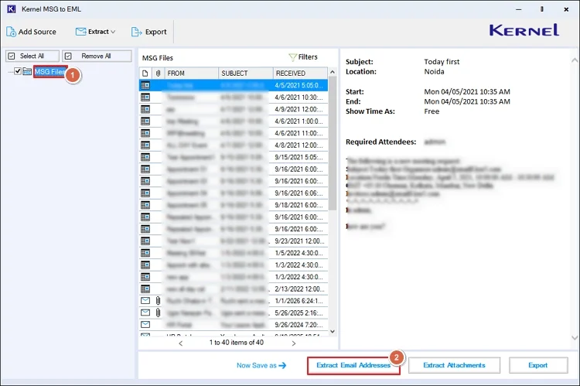Click the Kernel logo
This screenshot has width=580, height=386.
coord(524,30)
